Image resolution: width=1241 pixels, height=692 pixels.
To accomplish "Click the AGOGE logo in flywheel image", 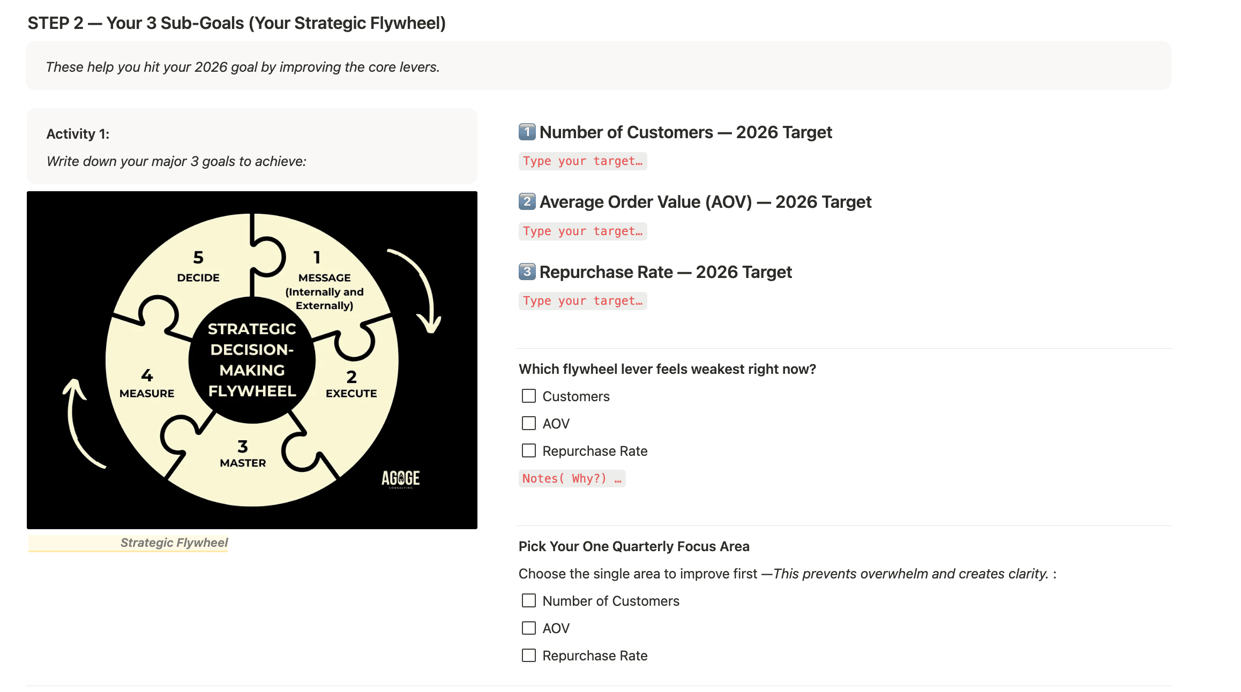I will pyautogui.click(x=400, y=478).
